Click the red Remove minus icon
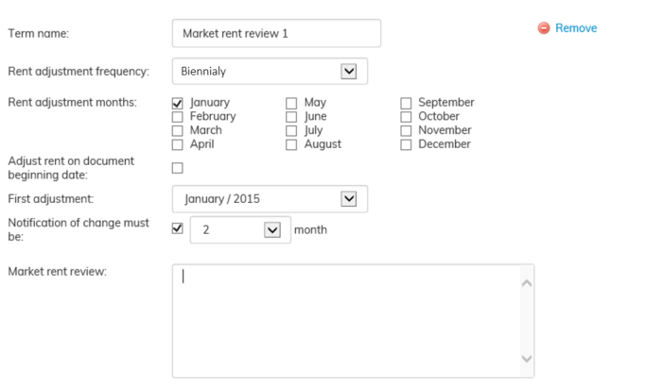This screenshot has width=663, height=385. click(x=544, y=28)
